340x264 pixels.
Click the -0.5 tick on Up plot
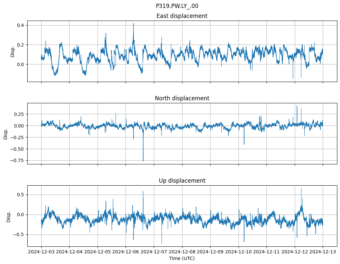tap(21, 234)
